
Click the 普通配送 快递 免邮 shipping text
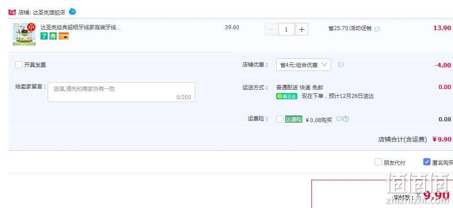click(300, 88)
